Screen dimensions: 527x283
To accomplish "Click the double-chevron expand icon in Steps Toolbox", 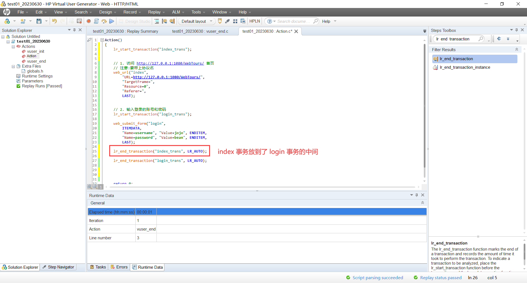I will [x=508, y=39].
